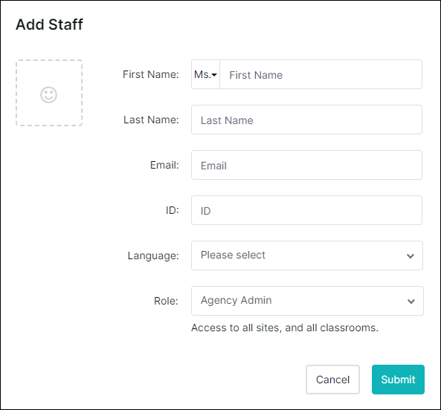
Task: Click the Language dropdown chevron arrow
Action: coord(411,256)
